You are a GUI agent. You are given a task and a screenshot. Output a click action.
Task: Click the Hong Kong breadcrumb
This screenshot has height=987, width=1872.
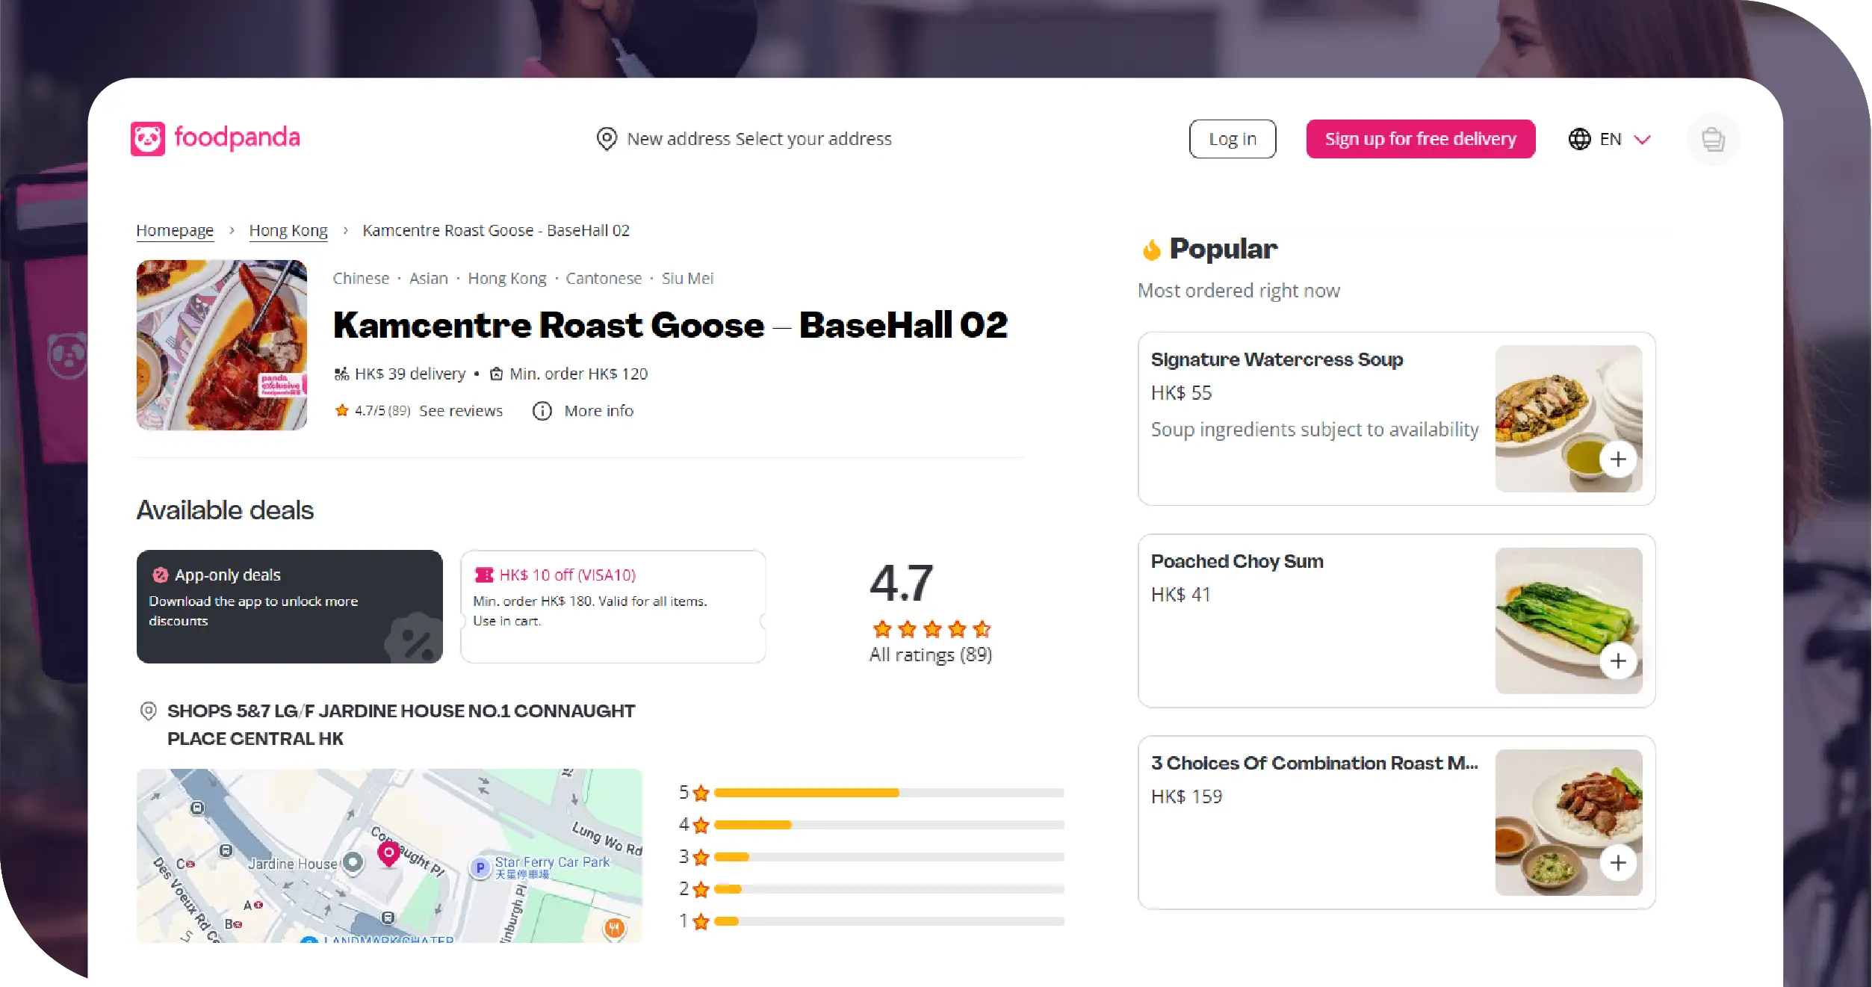(x=288, y=230)
